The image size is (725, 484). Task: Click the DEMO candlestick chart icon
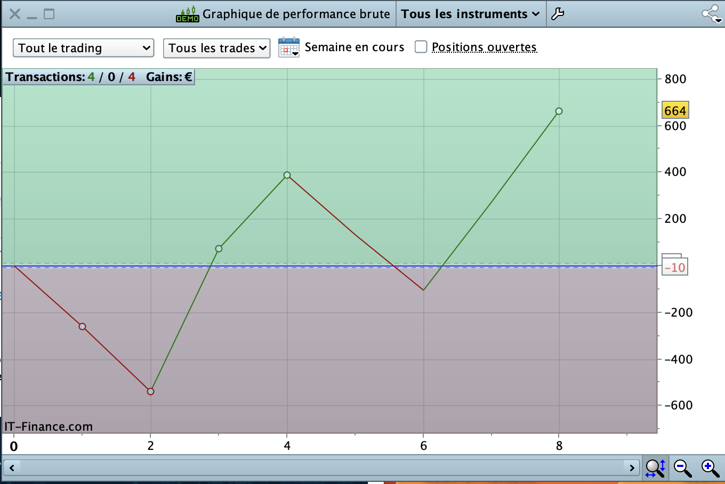[188, 14]
